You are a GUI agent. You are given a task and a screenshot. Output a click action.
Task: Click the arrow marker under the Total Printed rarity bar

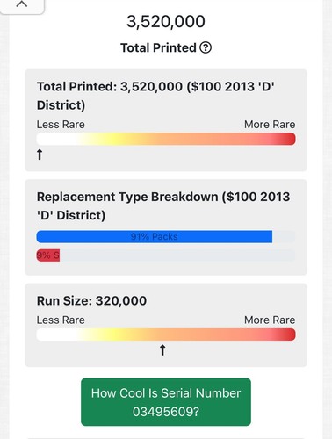(40, 155)
